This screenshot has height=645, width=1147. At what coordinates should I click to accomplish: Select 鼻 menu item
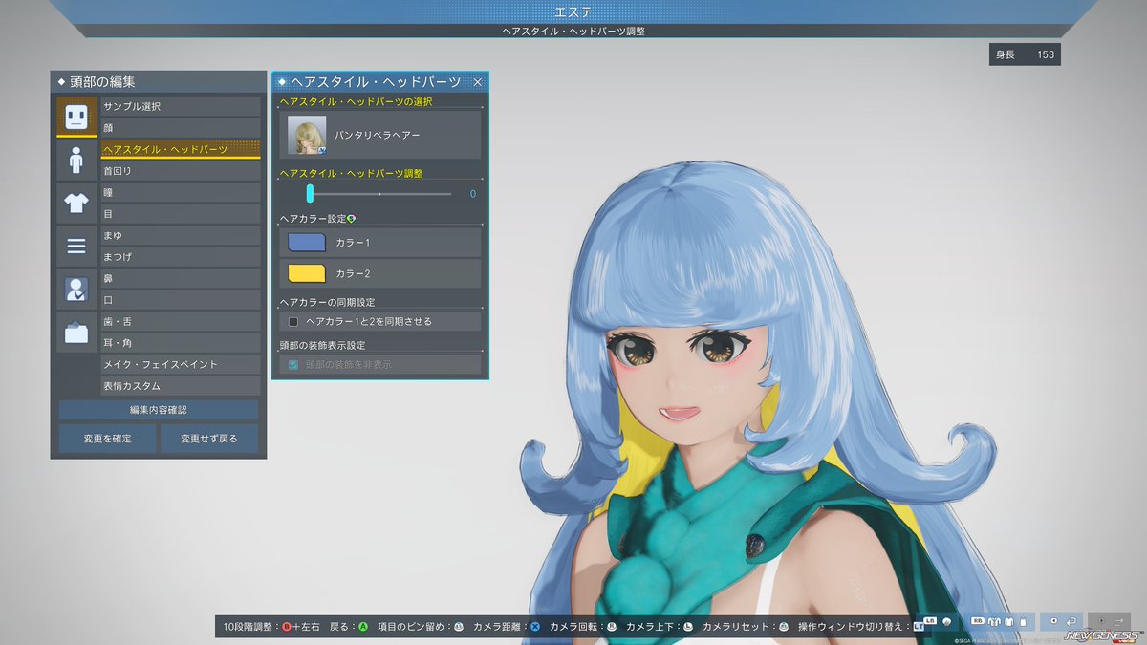(x=181, y=278)
